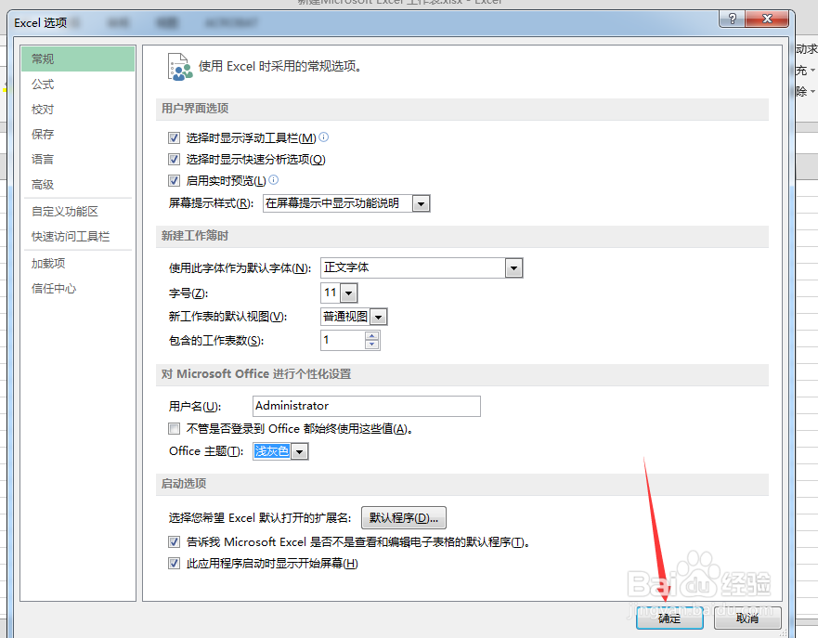
Task: Toggle 选择时显示快速分析选项 checkbox
Action: click(175, 159)
